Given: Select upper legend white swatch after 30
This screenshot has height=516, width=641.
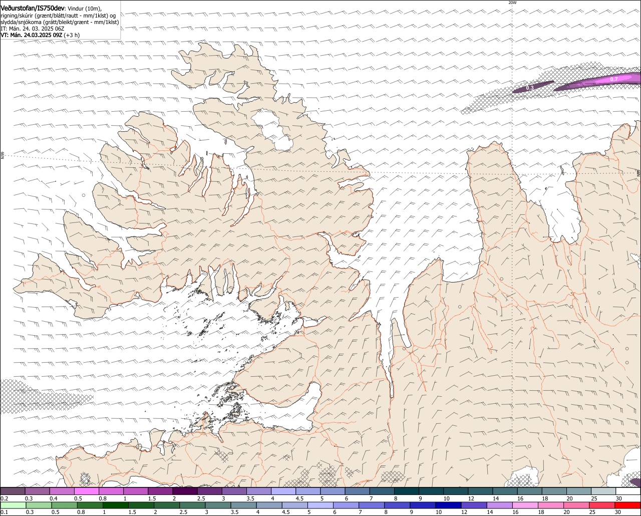Looking at the screenshot, I should coord(628,491).
